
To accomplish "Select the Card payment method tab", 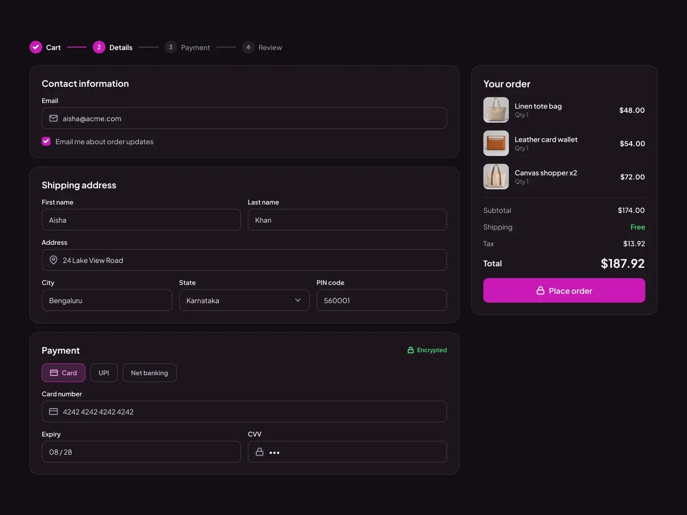I will (63, 373).
